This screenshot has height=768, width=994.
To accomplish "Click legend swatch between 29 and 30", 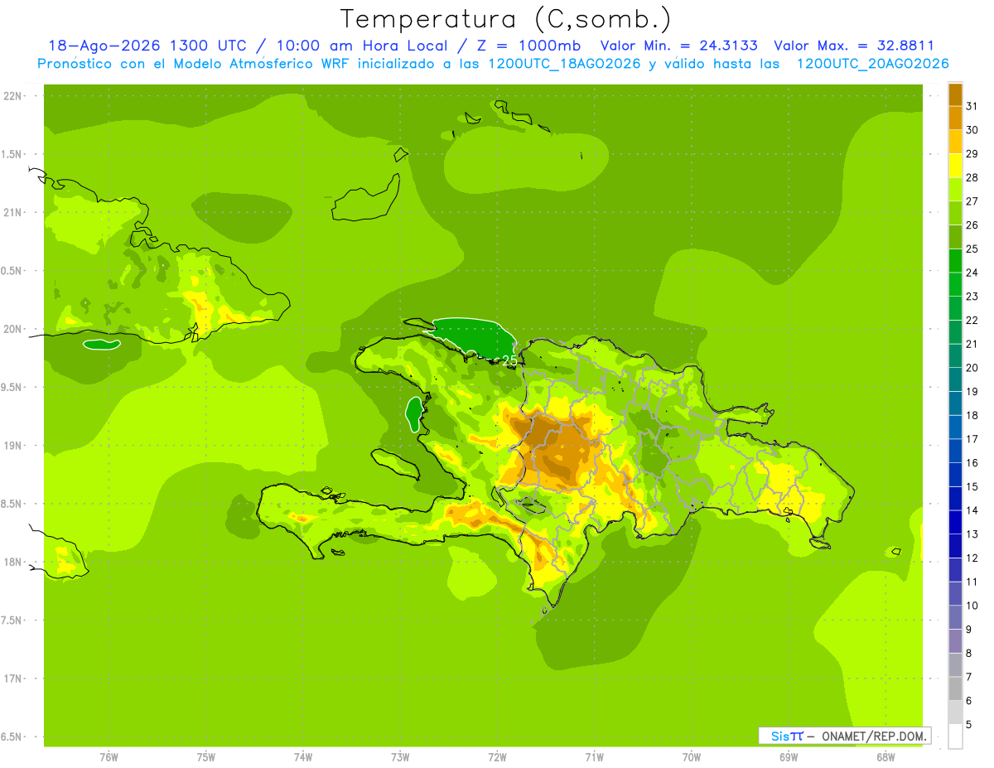I will point(955,142).
